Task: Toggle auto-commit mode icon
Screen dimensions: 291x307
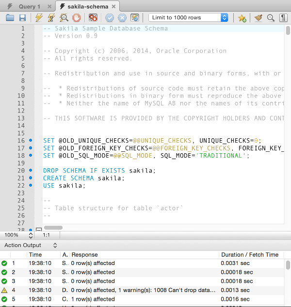Action: (135, 18)
